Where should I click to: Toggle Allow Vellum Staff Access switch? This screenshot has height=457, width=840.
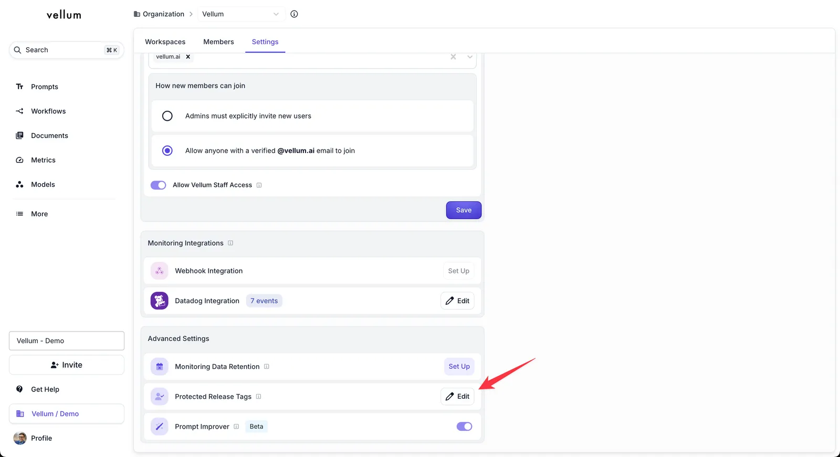(x=159, y=185)
